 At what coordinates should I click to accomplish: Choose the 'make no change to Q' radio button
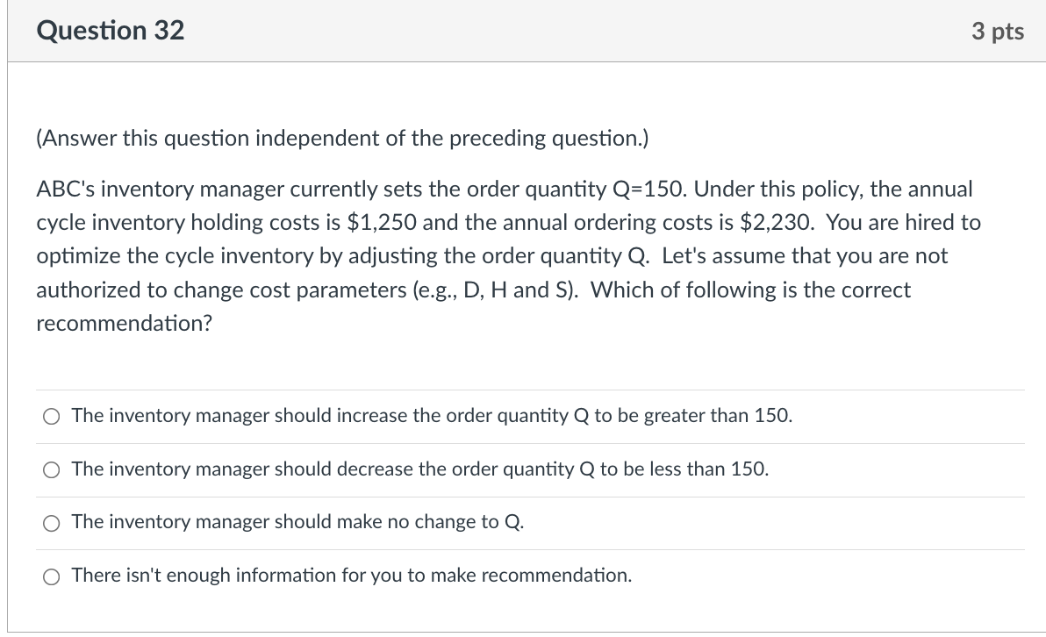click(51, 523)
